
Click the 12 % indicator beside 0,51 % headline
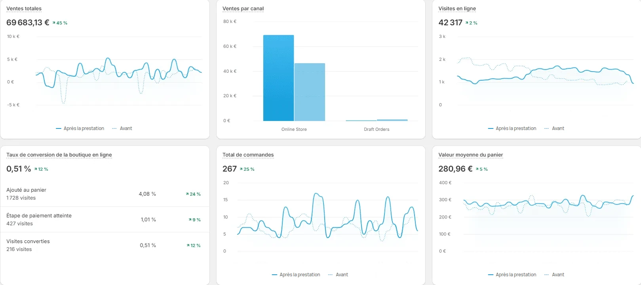coord(41,169)
